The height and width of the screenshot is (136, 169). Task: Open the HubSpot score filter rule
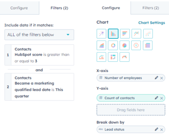(x=39, y=55)
